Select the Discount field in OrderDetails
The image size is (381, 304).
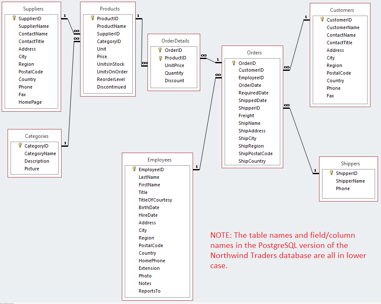[174, 81]
